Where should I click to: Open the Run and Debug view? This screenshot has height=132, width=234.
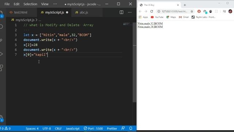point(1,54)
